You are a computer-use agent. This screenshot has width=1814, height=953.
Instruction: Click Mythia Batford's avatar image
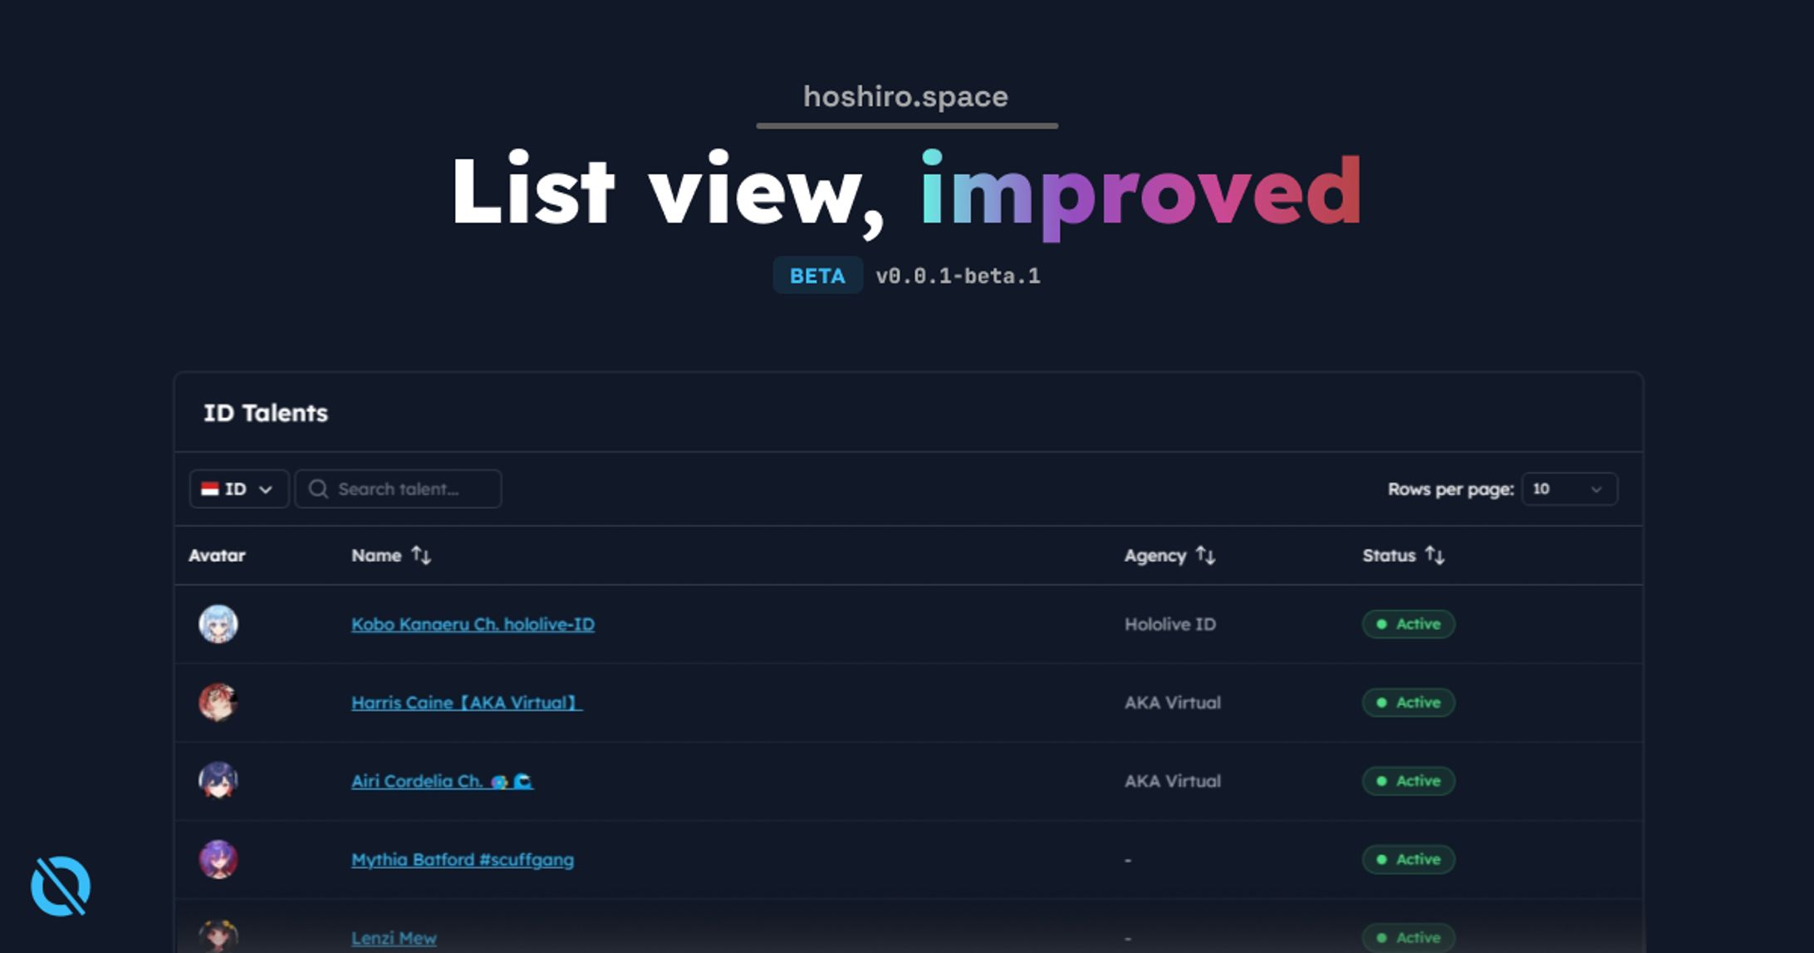pos(218,859)
